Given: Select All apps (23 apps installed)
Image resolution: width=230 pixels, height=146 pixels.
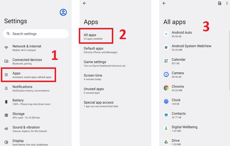Looking at the screenshot, I should click(x=96, y=36).
